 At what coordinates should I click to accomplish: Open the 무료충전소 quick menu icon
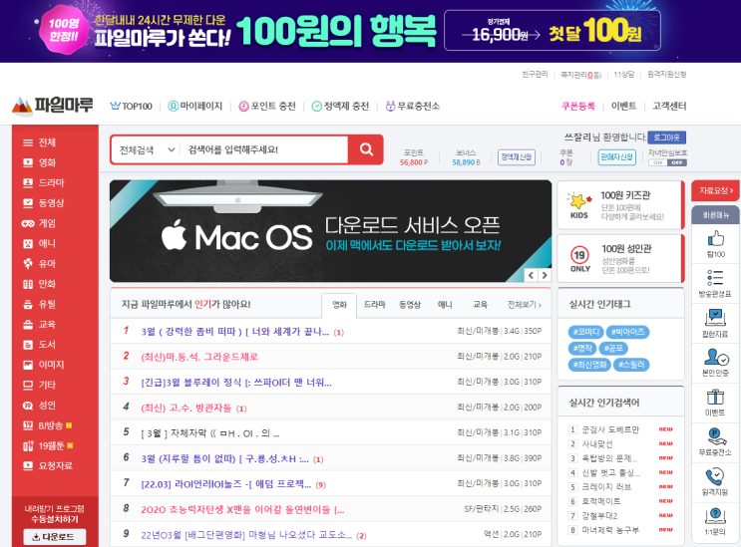point(715,441)
